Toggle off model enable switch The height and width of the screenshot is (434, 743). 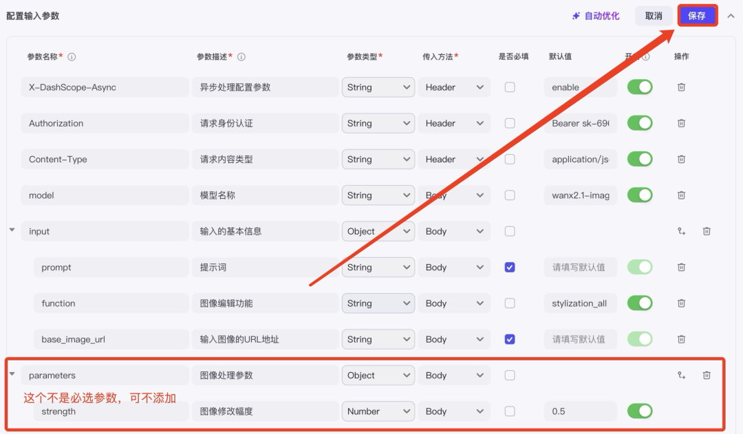coord(640,195)
